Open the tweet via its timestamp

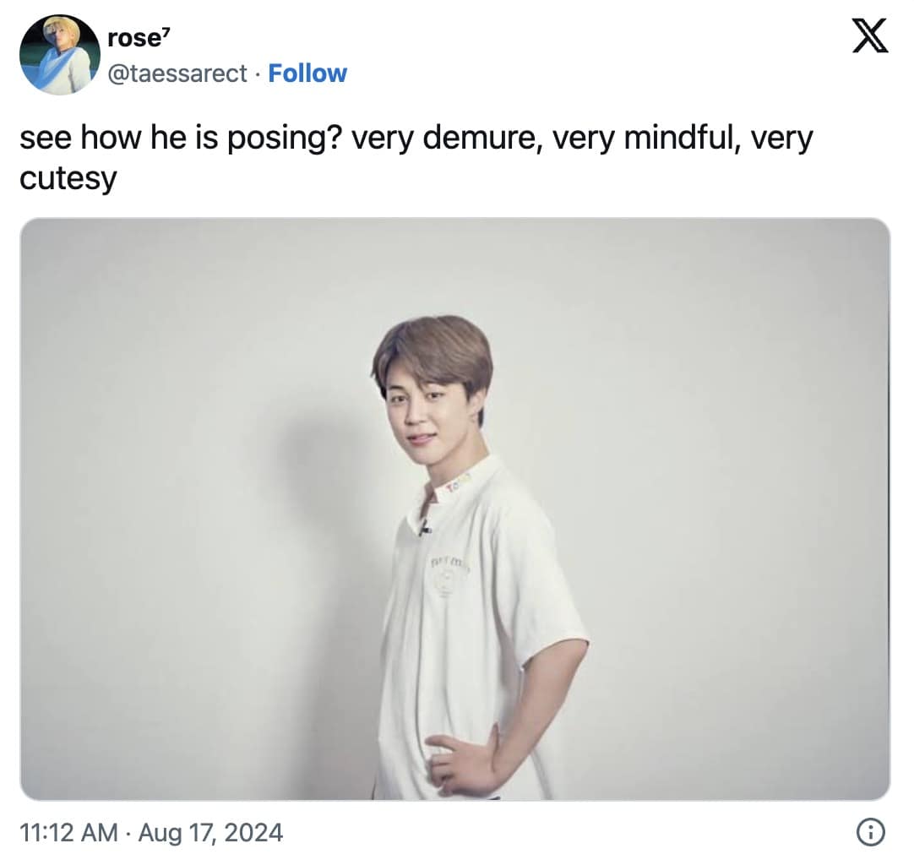point(152,833)
